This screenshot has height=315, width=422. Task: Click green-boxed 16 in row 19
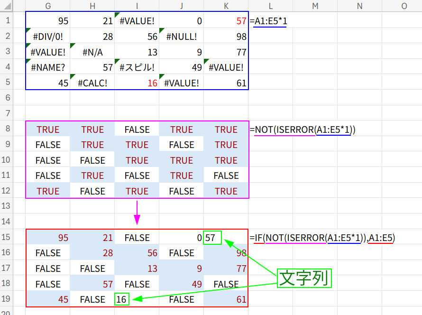pyautogui.click(x=122, y=299)
